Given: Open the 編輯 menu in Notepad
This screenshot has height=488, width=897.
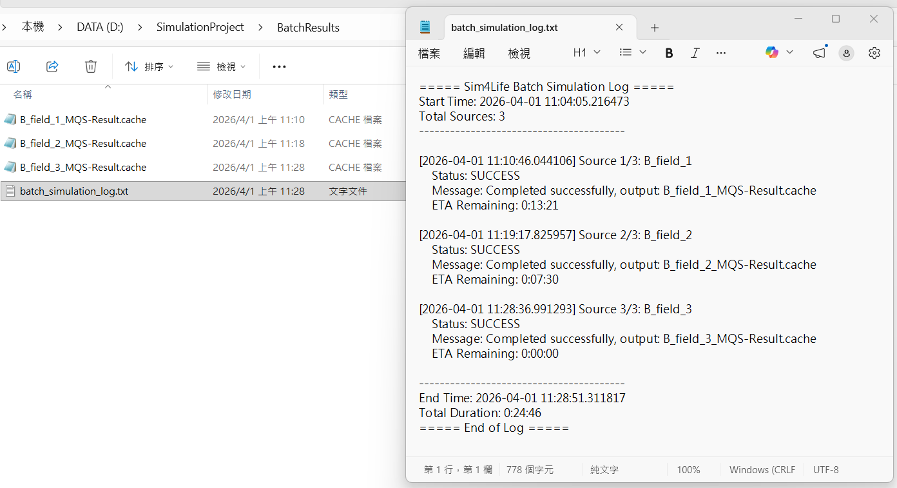Looking at the screenshot, I should [x=474, y=54].
